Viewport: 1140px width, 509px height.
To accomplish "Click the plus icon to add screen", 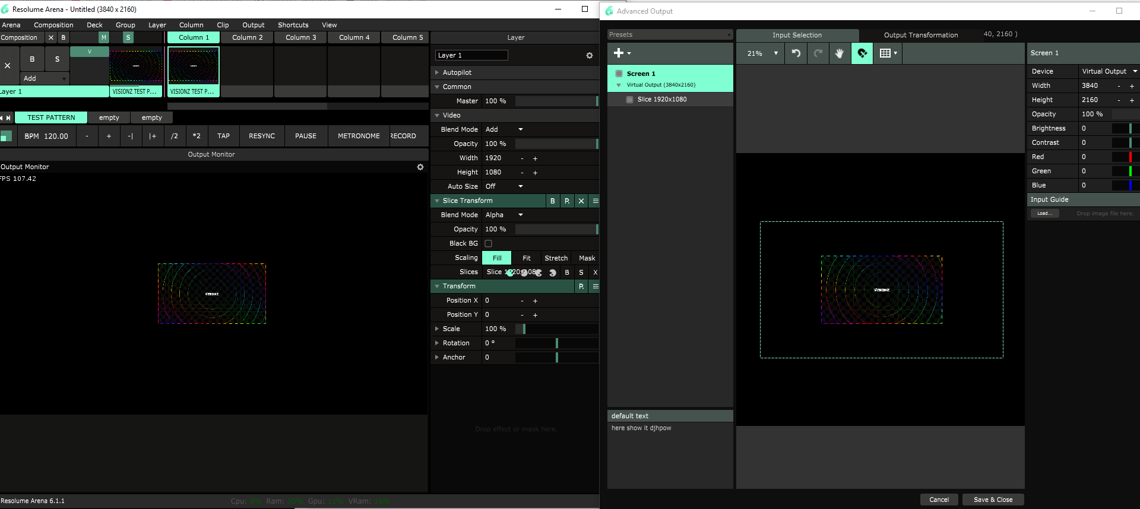I will (x=621, y=53).
